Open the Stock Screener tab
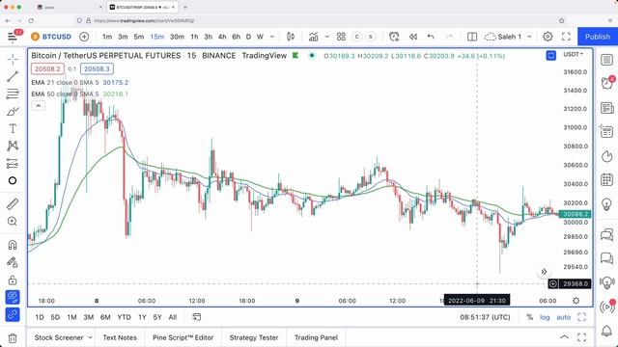The height and width of the screenshot is (347, 618). (x=59, y=337)
